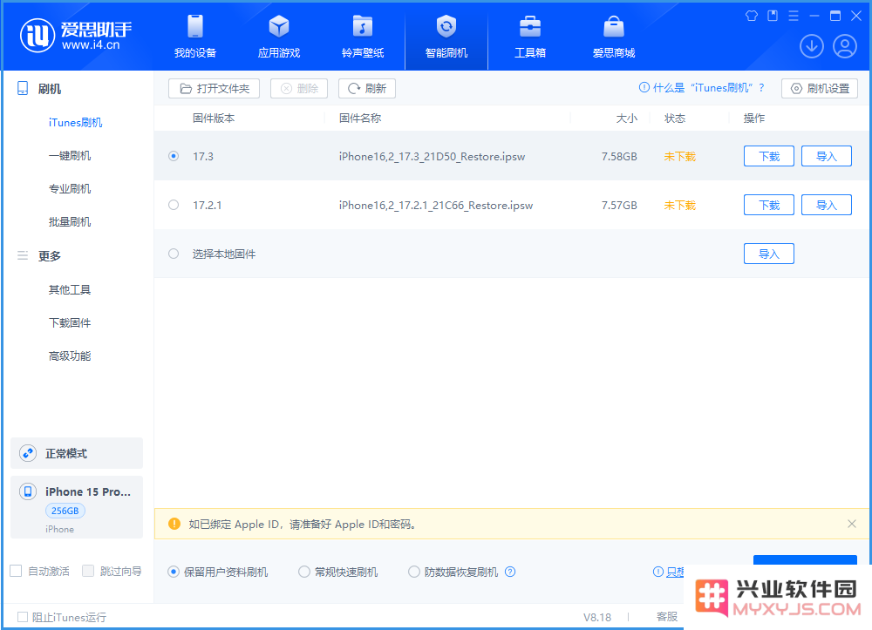Download the 17.2.1 firmware

click(768, 205)
